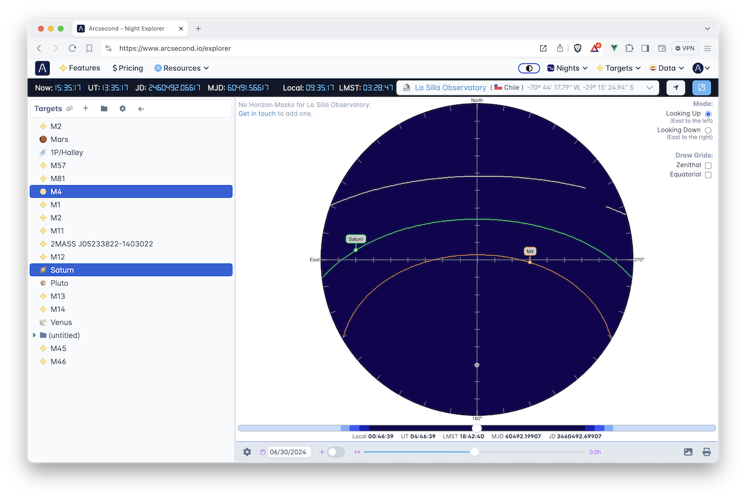Toggle the dark mode switch
This screenshot has width=746, height=499.
click(x=529, y=68)
